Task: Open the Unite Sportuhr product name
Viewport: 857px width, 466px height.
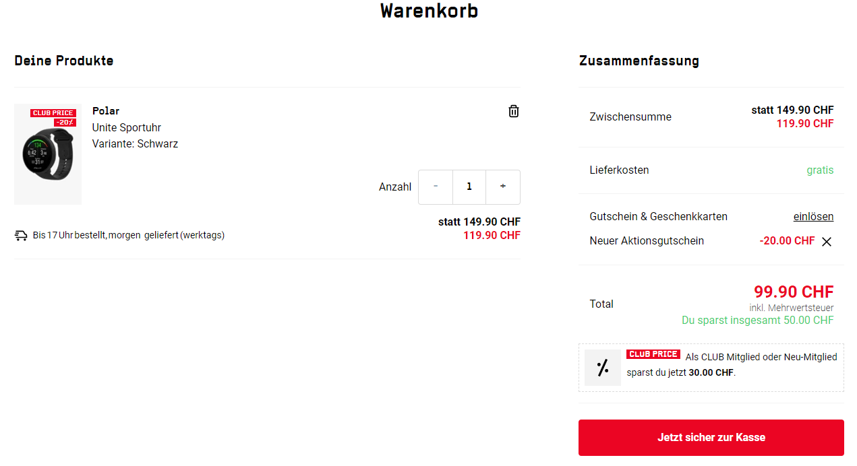Action: (x=127, y=127)
